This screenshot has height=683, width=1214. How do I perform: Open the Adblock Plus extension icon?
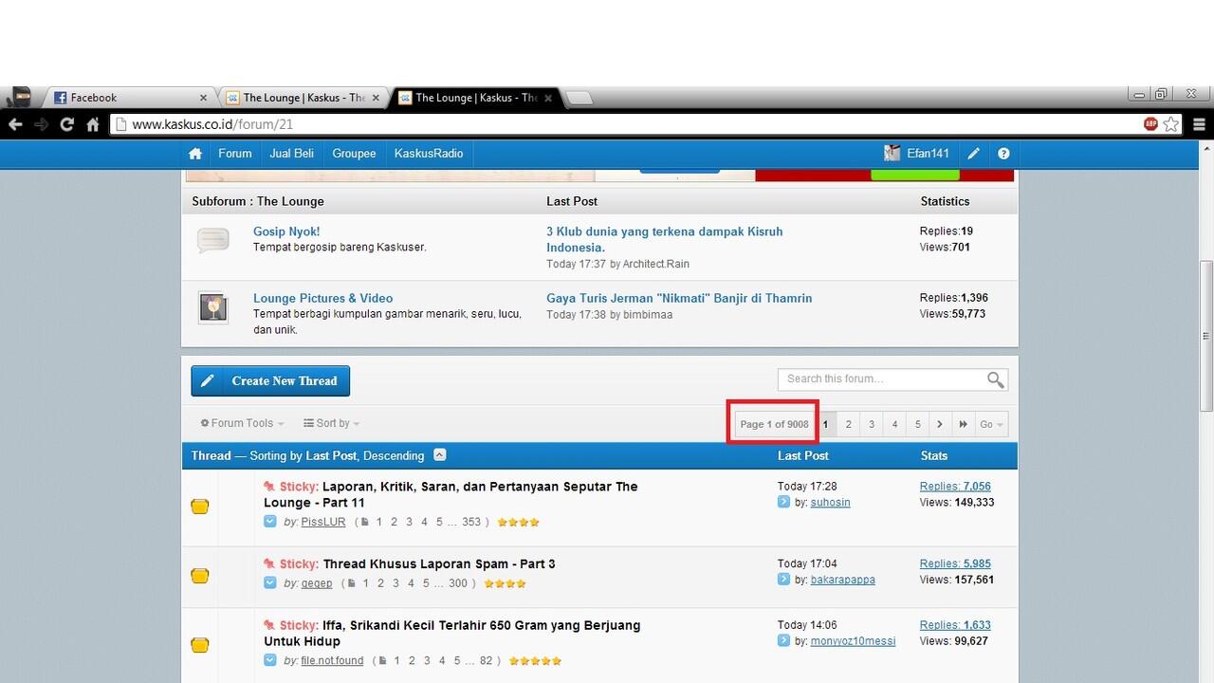(1151, 124)
